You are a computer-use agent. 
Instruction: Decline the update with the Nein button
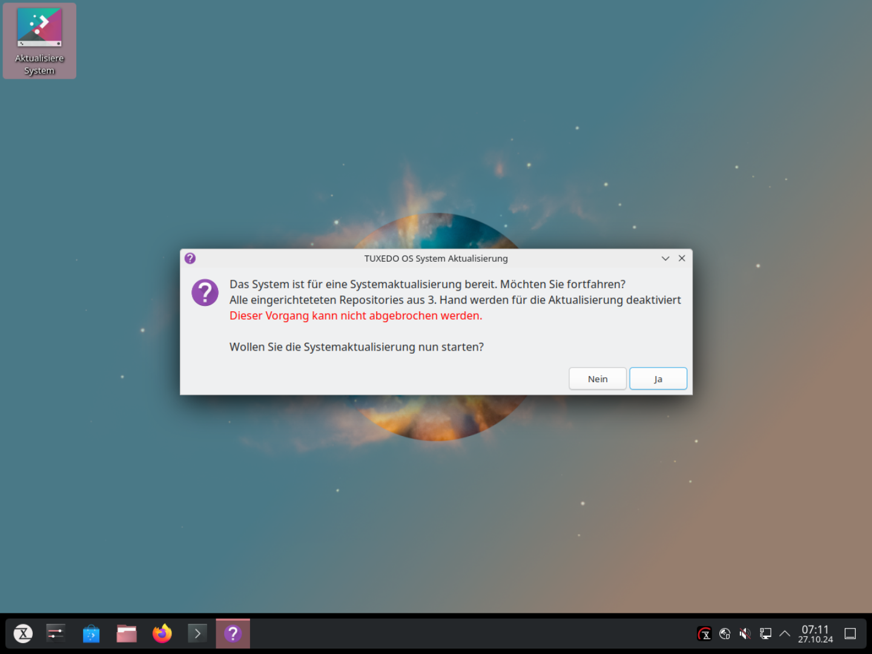598,378
